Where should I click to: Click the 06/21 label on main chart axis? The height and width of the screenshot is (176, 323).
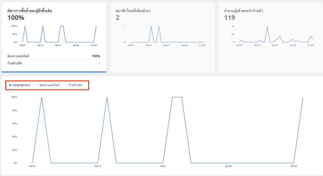coord(163,166)
